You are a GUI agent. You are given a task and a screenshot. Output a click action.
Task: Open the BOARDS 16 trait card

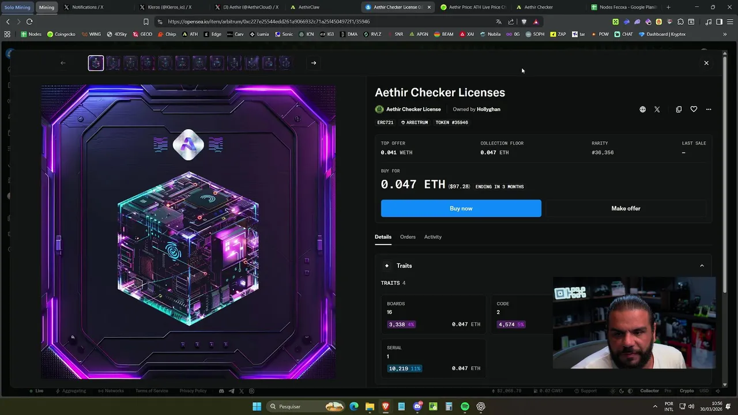434,314
